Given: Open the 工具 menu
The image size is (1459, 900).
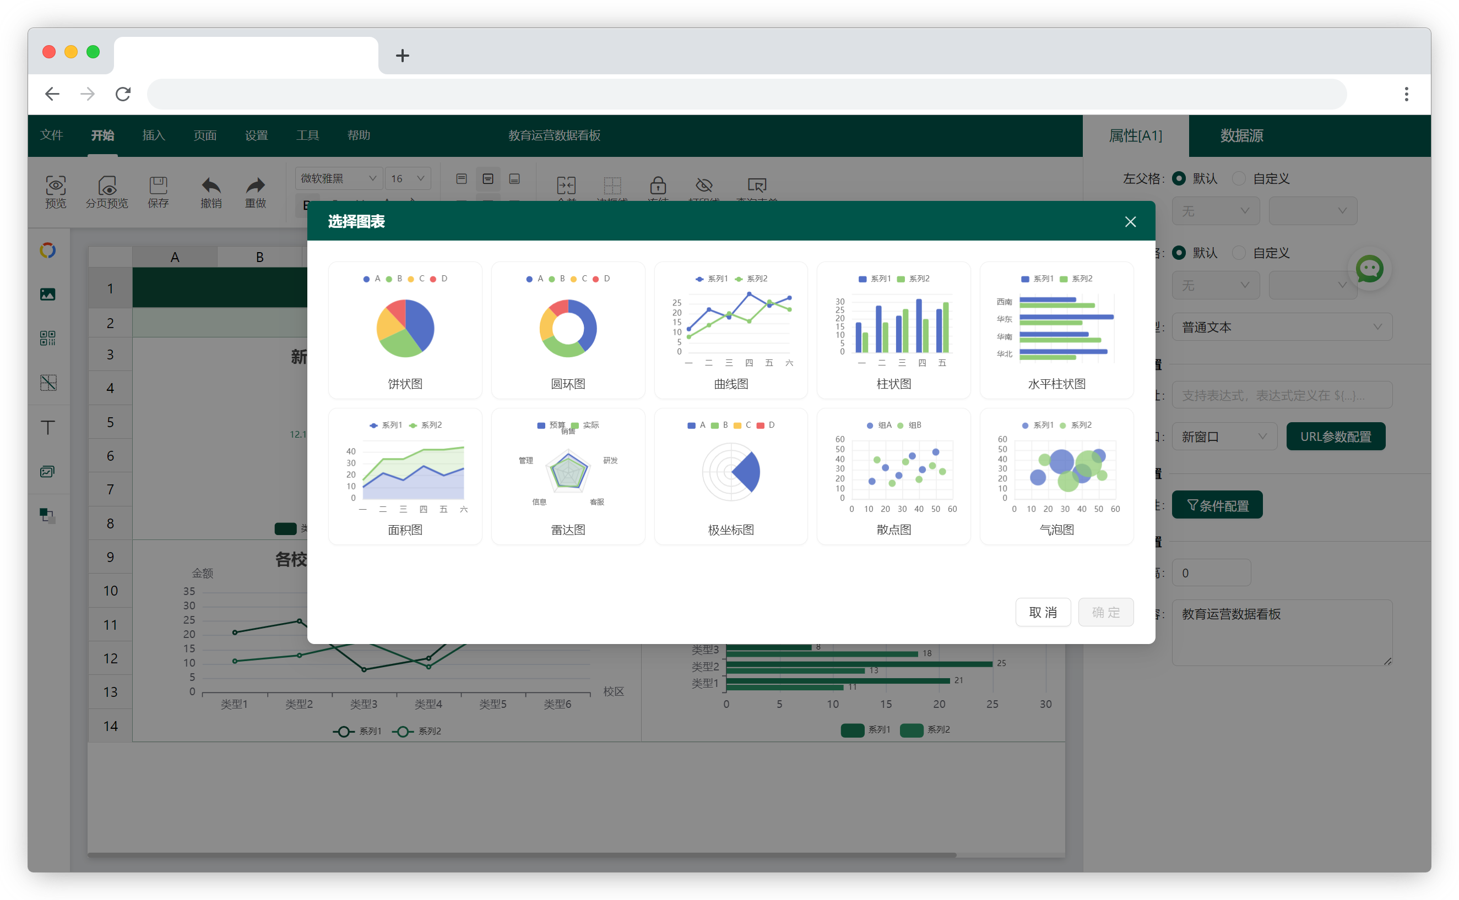Looking at the screenshot, I should [x=307, y=135].
